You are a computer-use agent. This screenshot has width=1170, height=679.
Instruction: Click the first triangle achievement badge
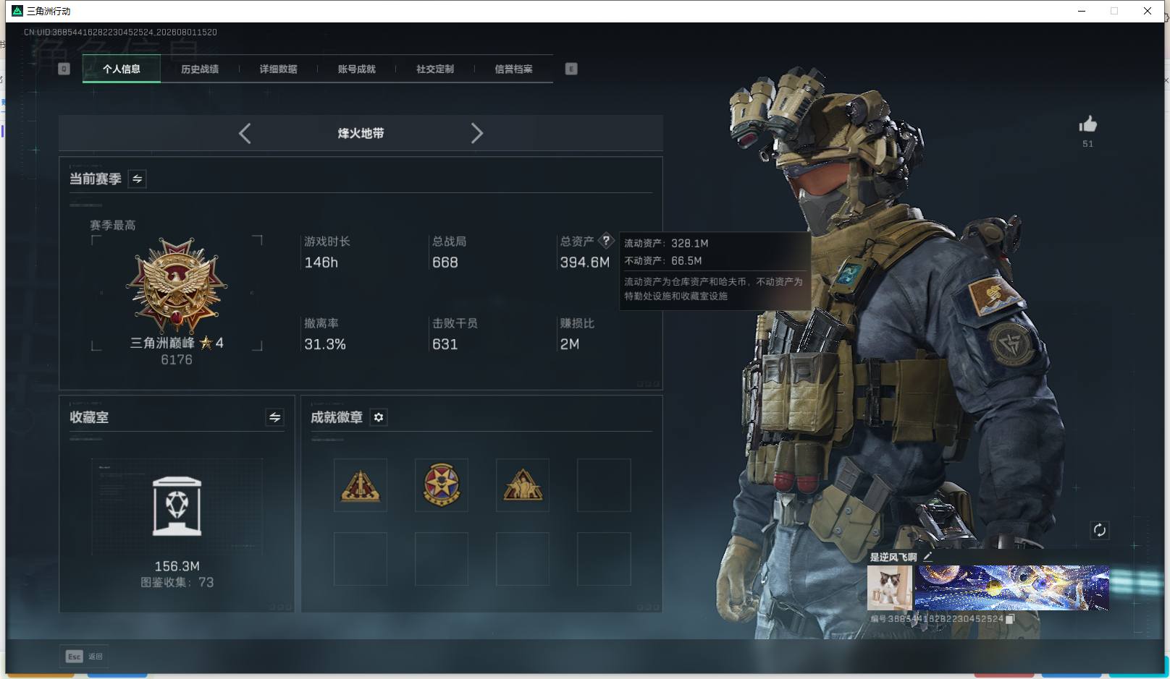coord(361,485)
